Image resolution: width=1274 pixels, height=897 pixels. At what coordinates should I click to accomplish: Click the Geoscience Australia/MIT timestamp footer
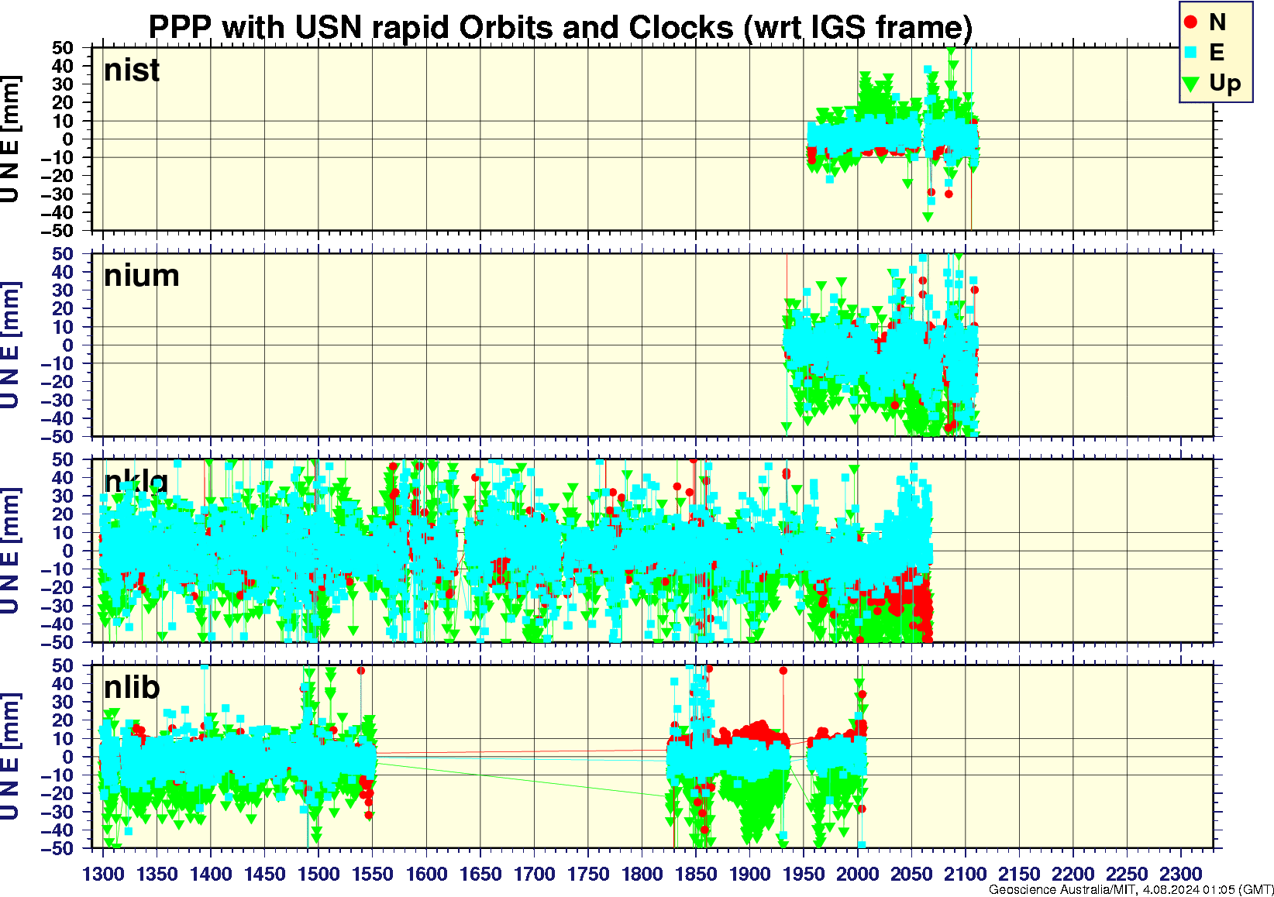[1131, 889]
